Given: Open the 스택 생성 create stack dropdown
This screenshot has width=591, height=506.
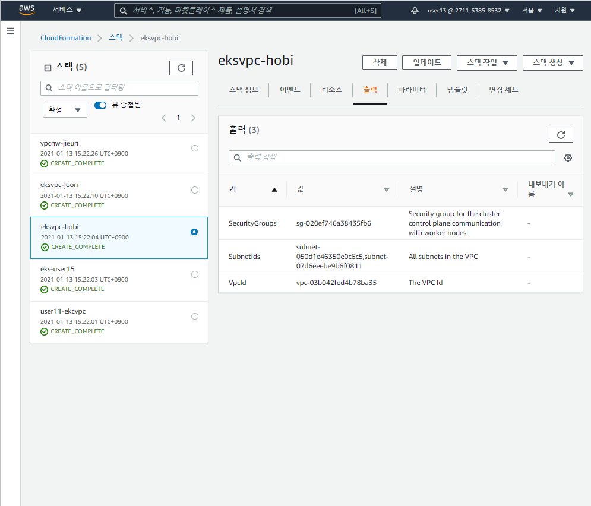Looking at the screenshot, I should [x=552, y=62].
